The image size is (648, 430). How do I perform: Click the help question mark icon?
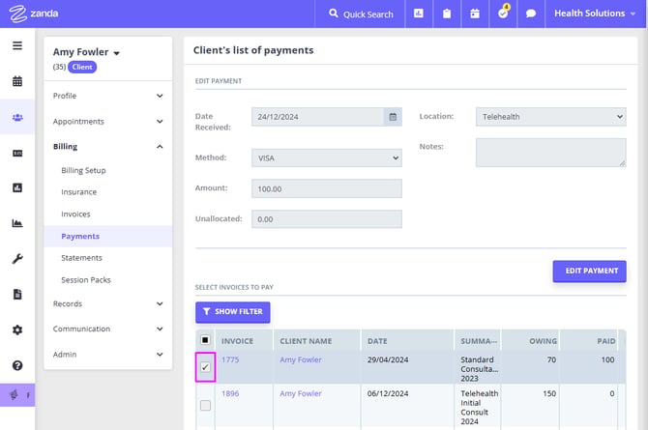tap(17, 365)
